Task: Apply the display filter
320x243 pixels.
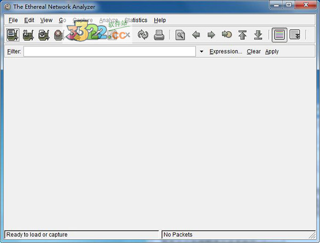Action: click(272, 51)
